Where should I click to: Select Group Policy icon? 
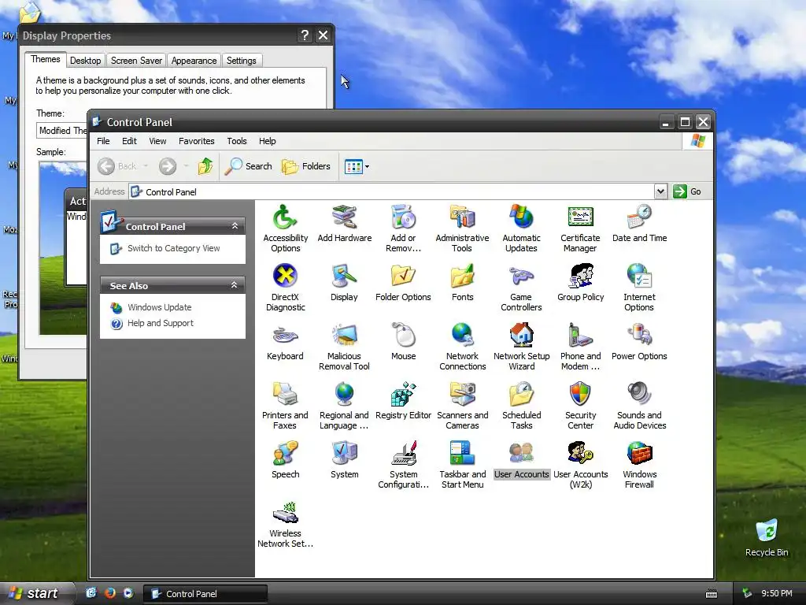pos(580,277)
